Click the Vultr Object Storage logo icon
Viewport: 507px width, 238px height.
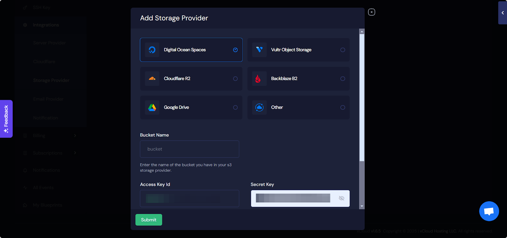click(259, 50)
